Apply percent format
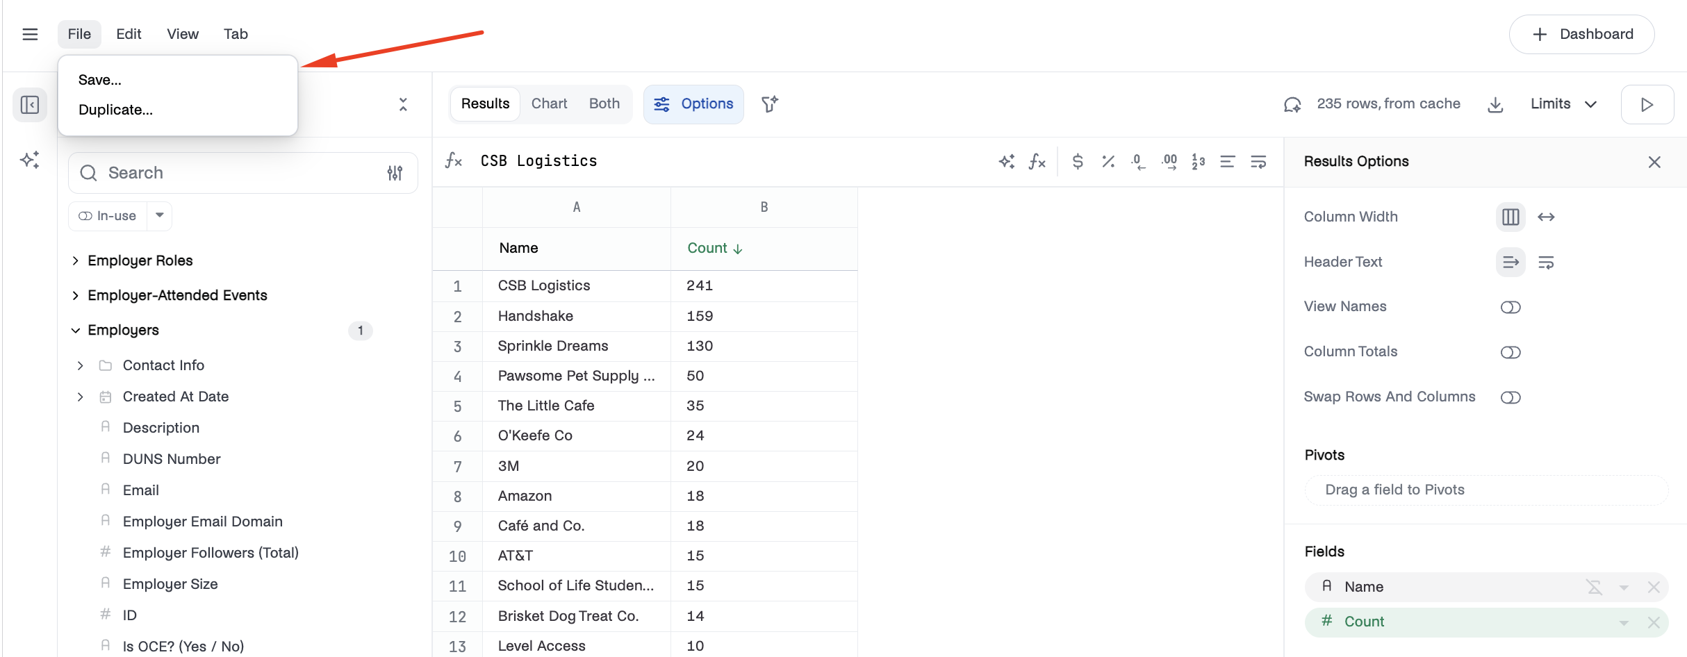Screen dimensions: 1687x657 1108,161
